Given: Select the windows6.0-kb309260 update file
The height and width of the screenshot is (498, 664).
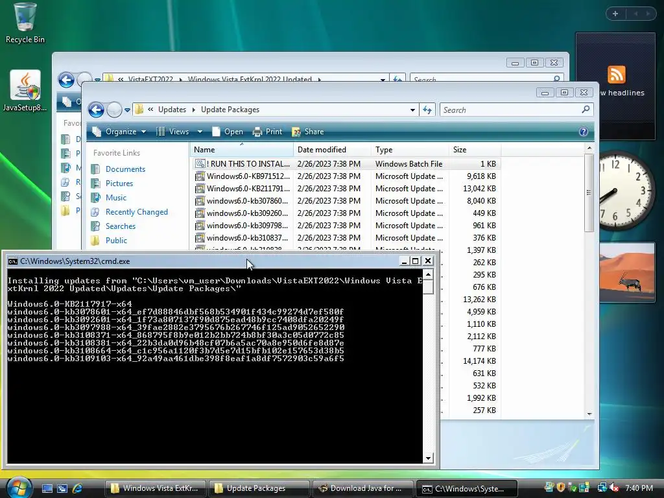Looking at the screenshot, I should [346, 213].
